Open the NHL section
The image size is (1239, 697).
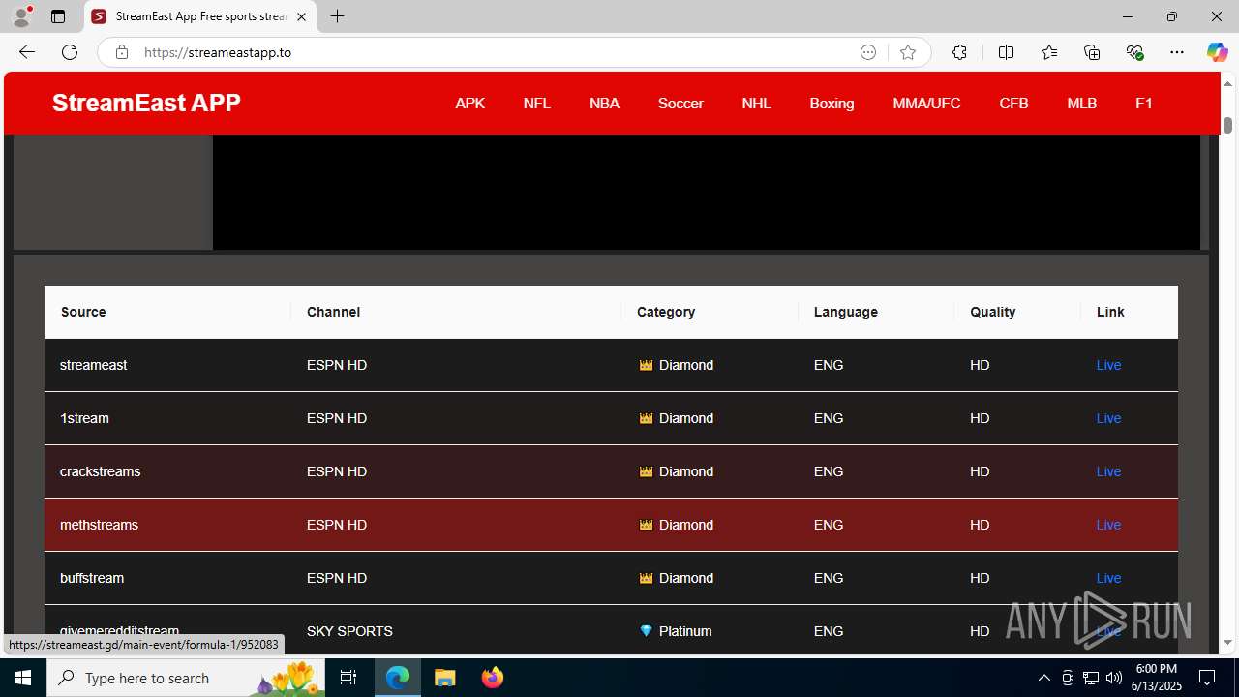coord(756,103)
